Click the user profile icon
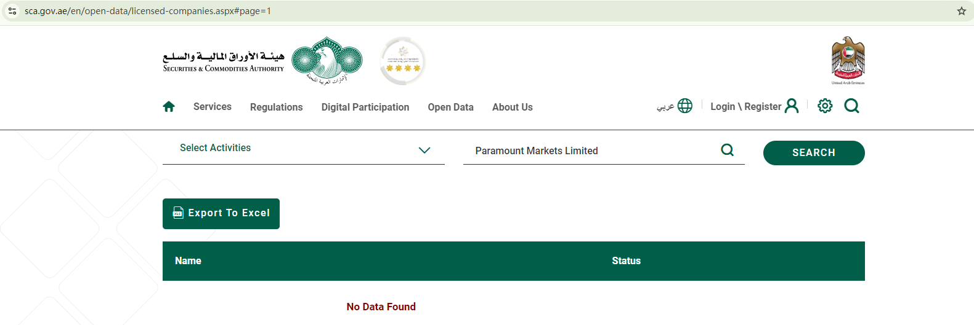Screen dimensions: 974x325 point(792,106)
